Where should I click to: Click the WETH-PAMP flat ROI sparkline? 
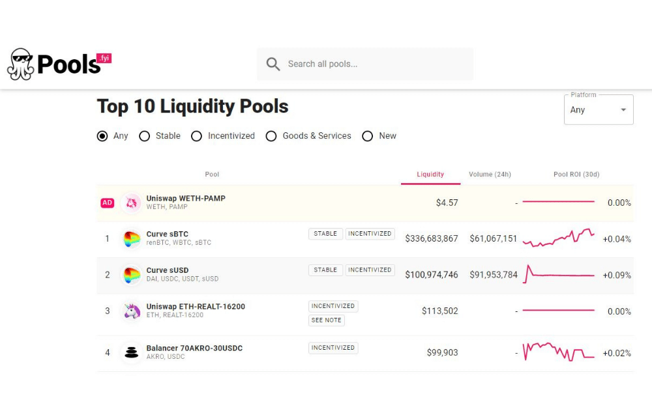pos(559,201)
